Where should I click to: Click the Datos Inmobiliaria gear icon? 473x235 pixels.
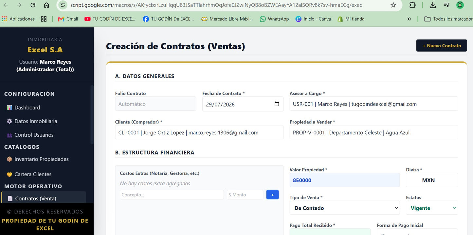(x=9, y=121)
